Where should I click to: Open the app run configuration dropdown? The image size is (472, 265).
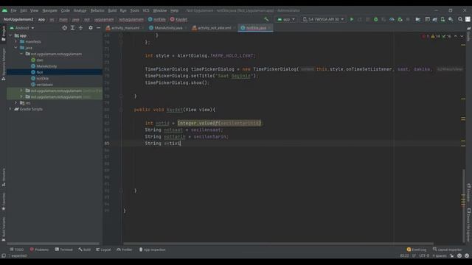(286, 19)
